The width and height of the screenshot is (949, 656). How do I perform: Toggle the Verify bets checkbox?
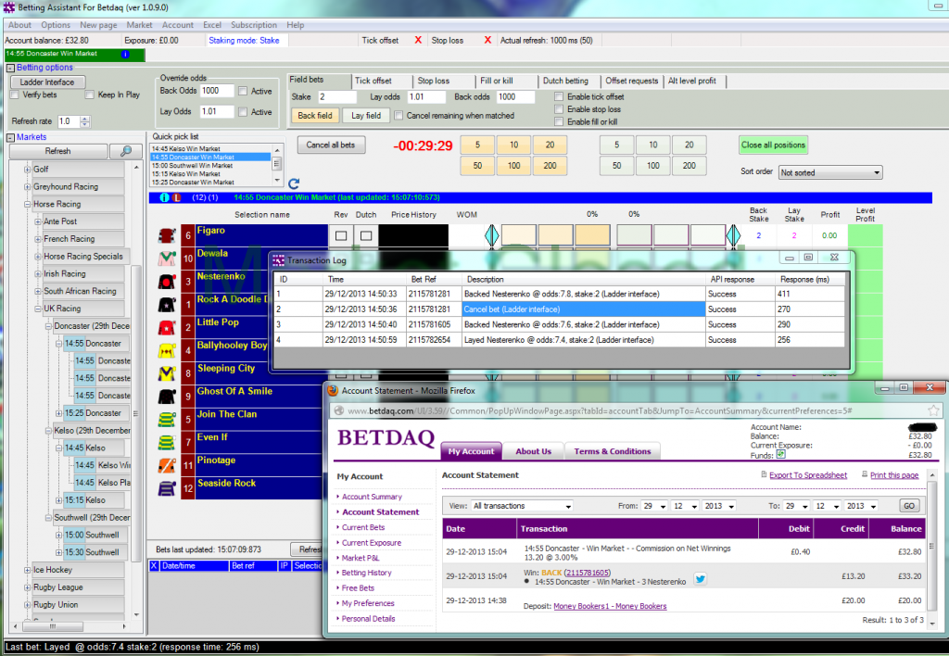point(15,95)
